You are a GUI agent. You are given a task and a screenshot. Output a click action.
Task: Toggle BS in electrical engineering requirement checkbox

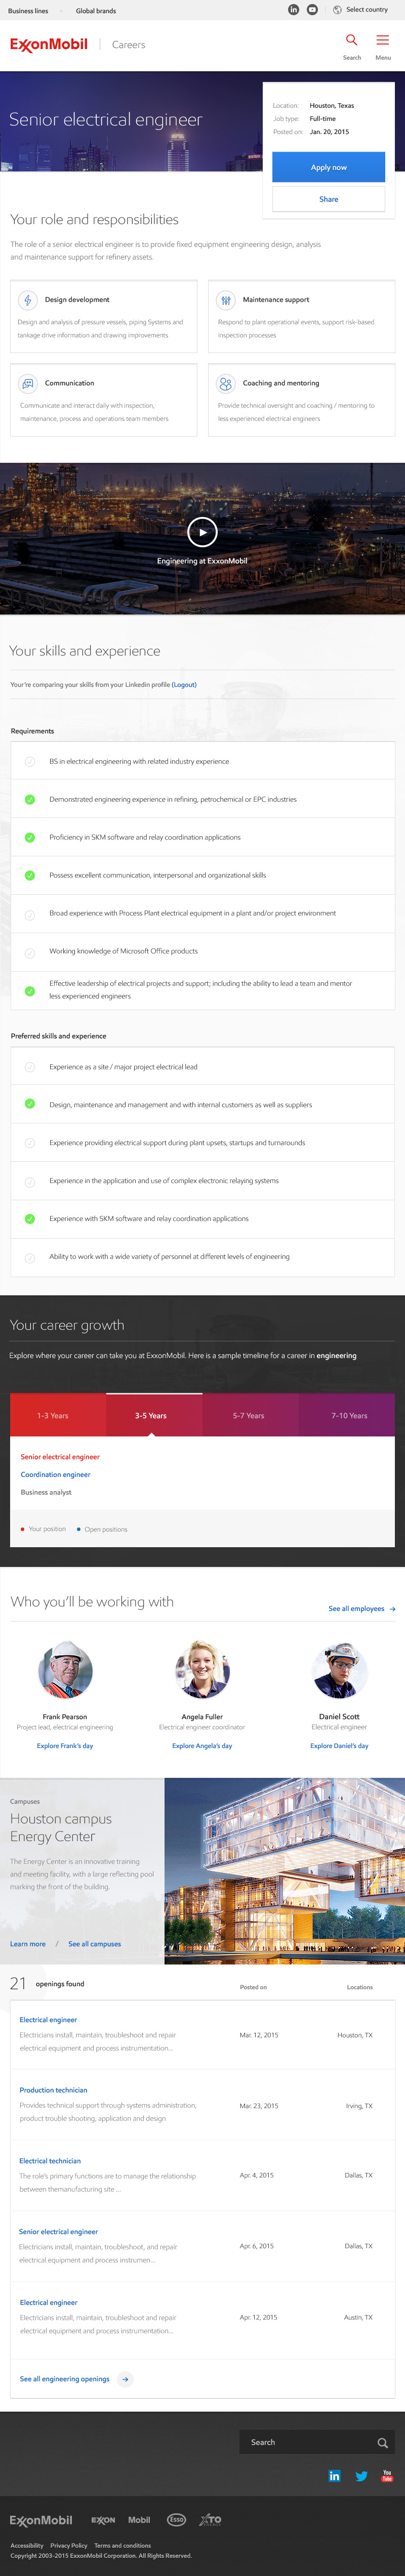[x=30, y=762]
